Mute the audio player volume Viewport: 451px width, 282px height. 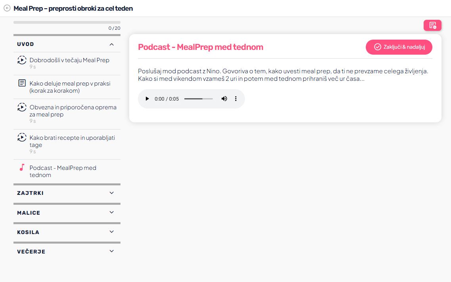pos(224,99)
